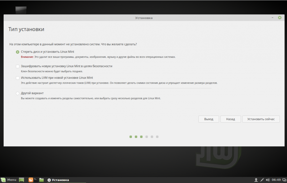The height and width of the screenshot is (183, 287).
Task: Select the 'Другой вариант' option
Action: tap(17, 93)
